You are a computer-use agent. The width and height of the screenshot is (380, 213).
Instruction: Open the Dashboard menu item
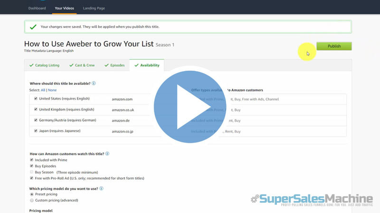tap(37, 8)
